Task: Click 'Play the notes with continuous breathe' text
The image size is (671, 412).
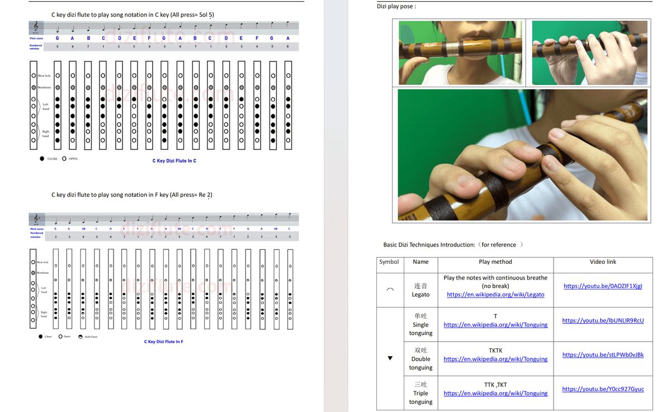Action: point(495,278)
